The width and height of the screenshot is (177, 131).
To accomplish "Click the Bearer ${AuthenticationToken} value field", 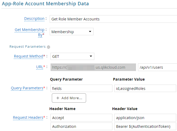I will click(145, 126).
